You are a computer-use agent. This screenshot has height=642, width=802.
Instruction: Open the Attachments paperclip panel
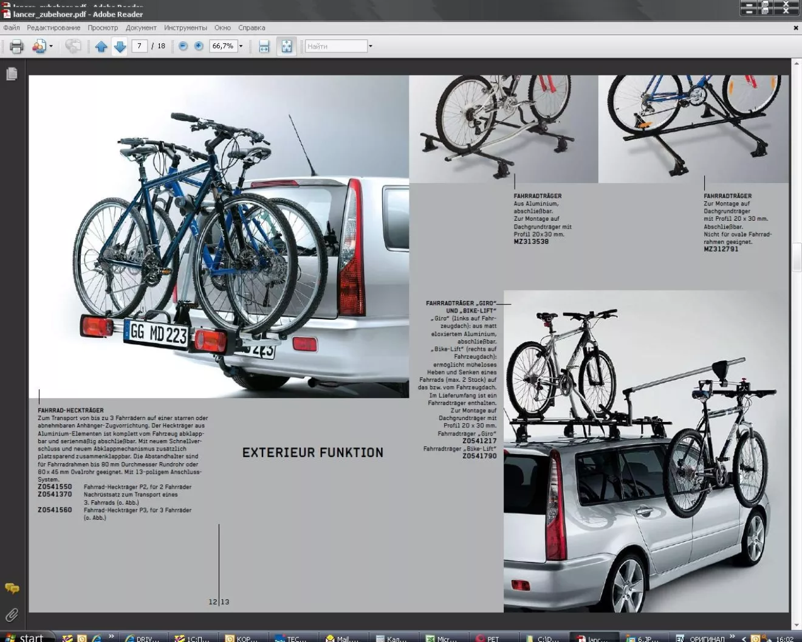(x=12, y=615)
